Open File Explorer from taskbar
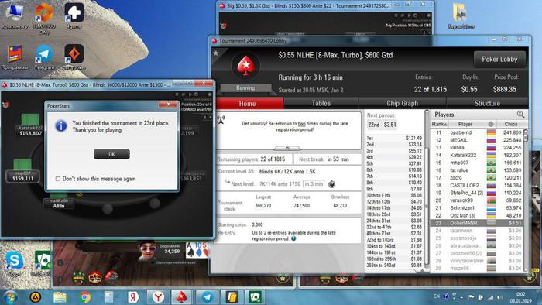The image size is (542, 305). [60, 297]
